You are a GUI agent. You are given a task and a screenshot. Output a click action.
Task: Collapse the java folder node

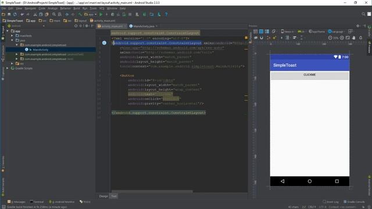pos(12,40)
